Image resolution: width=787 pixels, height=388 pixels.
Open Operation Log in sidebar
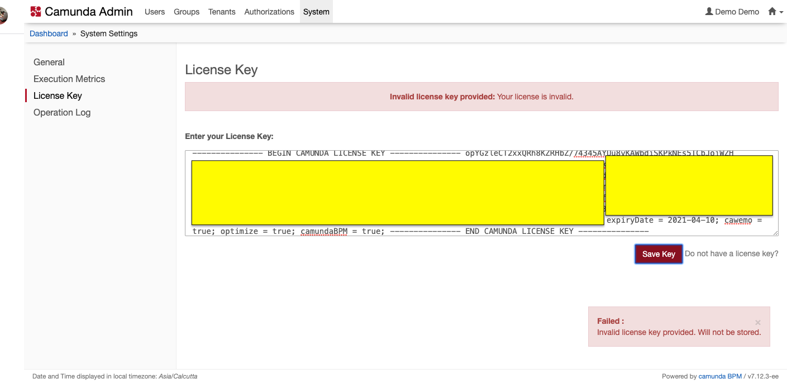(x=62, y=112)
